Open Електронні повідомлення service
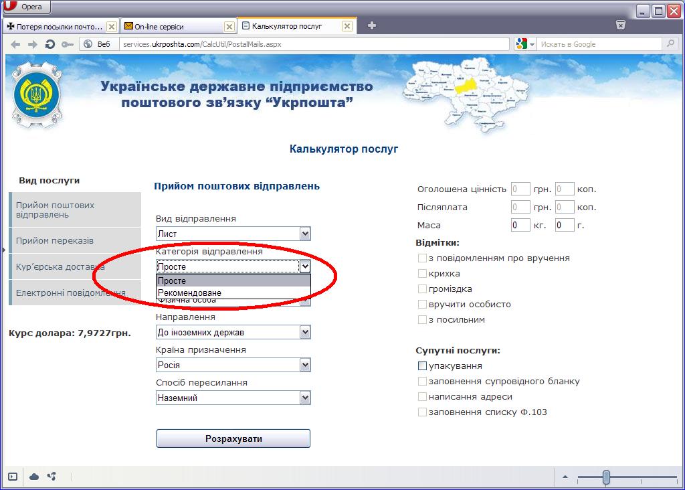This screenshot has height=490, width=685. click(76, 293)
